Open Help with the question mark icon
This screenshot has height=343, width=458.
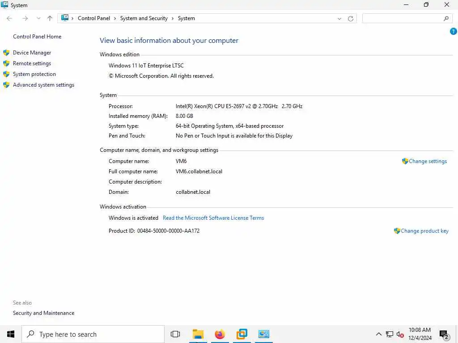coord(454,31)
